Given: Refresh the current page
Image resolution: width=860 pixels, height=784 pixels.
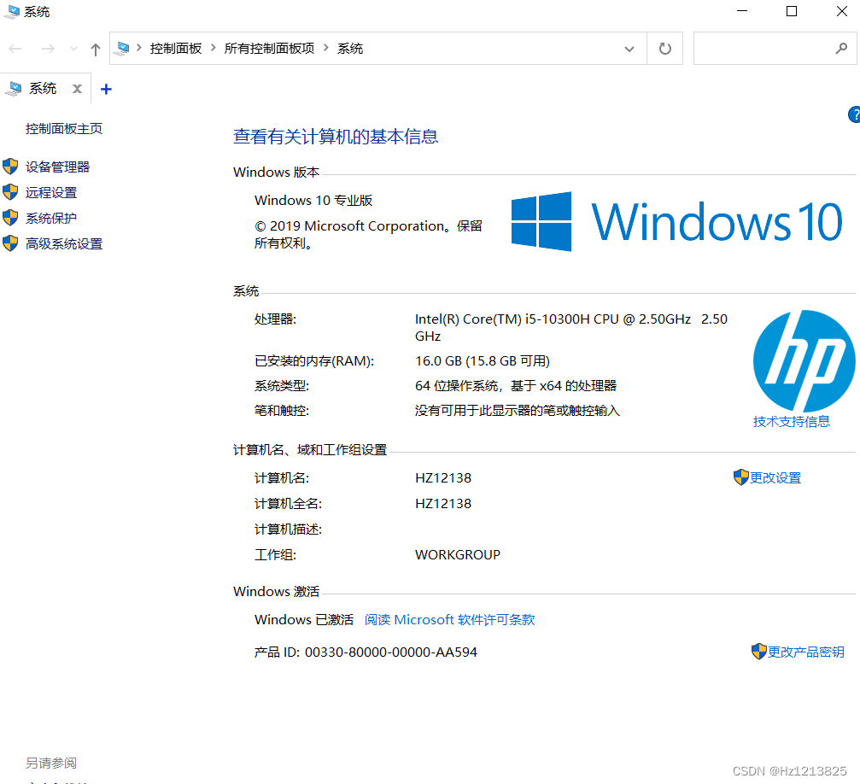Looking at the screenshot, I should [x=664, y=49].
